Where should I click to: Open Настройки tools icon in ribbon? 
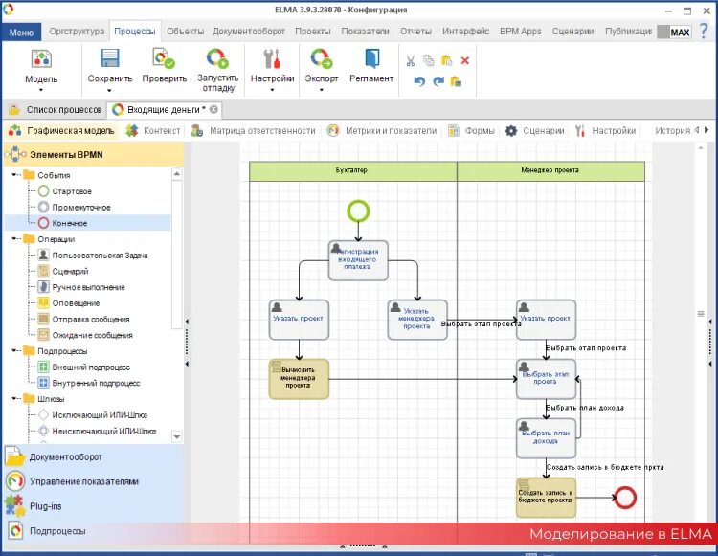click(272, 58)
